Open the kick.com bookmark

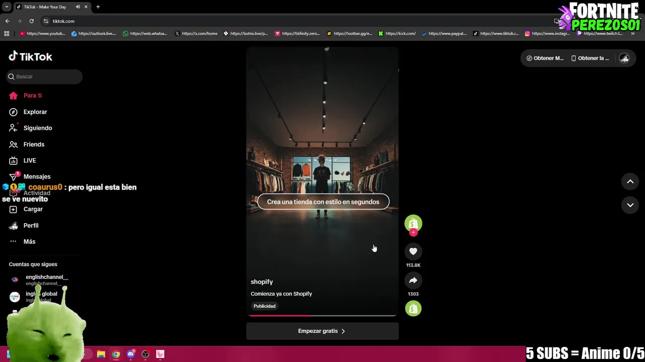[x=397, y=34]
